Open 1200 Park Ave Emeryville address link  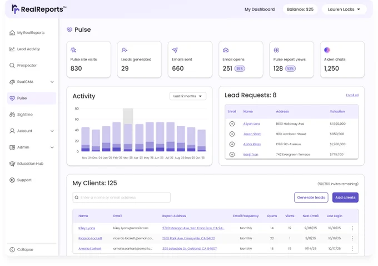pyautogui.click(x=188, y=239)
